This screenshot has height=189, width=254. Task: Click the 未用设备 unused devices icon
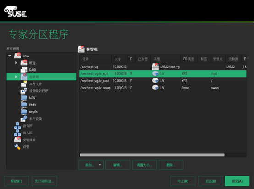(24, 119)
